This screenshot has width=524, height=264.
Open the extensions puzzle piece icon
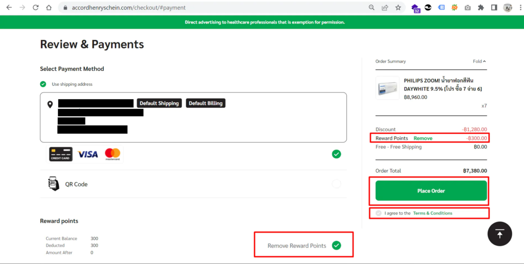coord(481,8)
